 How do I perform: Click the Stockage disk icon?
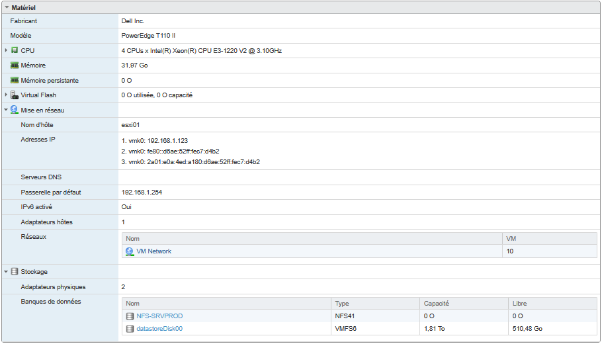coord(15,272)
